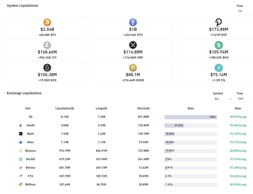Click the Bitcoin coin icon
The width and height of the screenshot is (253, 194).
(x=47, y=22)
